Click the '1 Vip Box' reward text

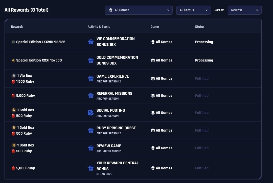[x=25, y=76]
